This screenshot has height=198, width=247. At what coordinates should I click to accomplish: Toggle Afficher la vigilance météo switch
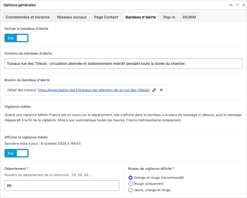click(x=16, y=153)
